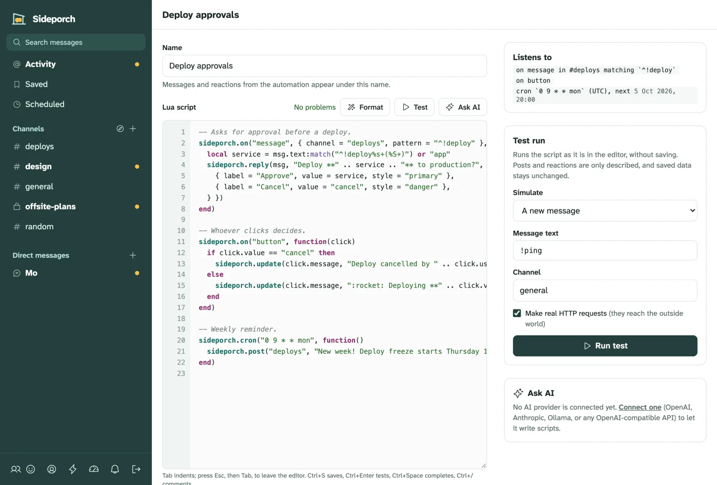Click the Format button
Screen dimensions: 717x485
coord(365,107)
